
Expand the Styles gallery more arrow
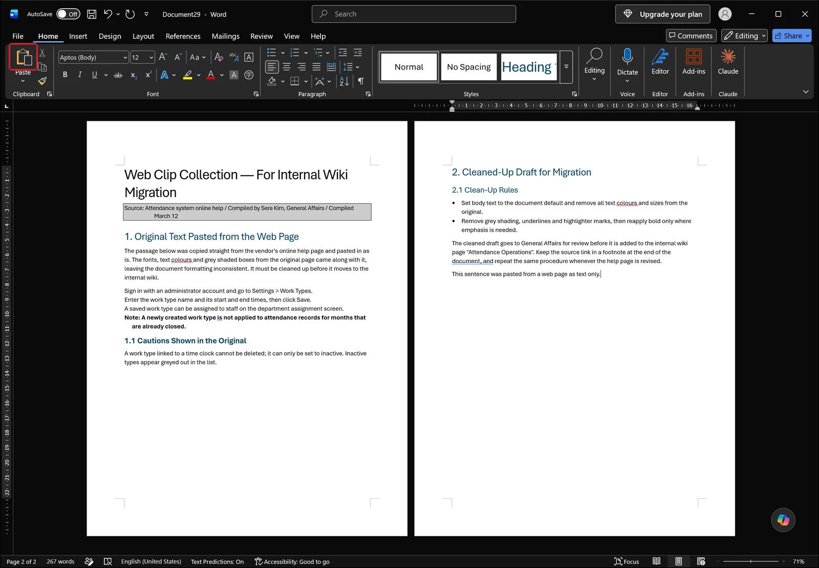[x=566, y=67]
